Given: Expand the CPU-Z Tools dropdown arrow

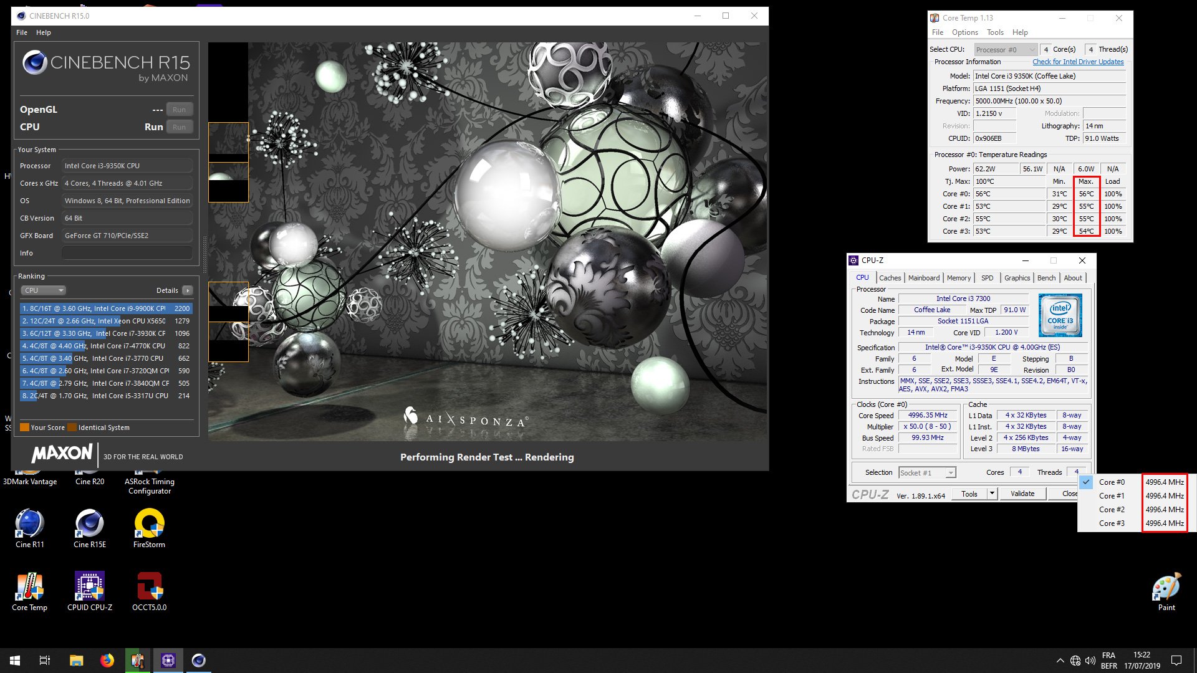Looking at the screenshot, I should click(x=992, y=494).
